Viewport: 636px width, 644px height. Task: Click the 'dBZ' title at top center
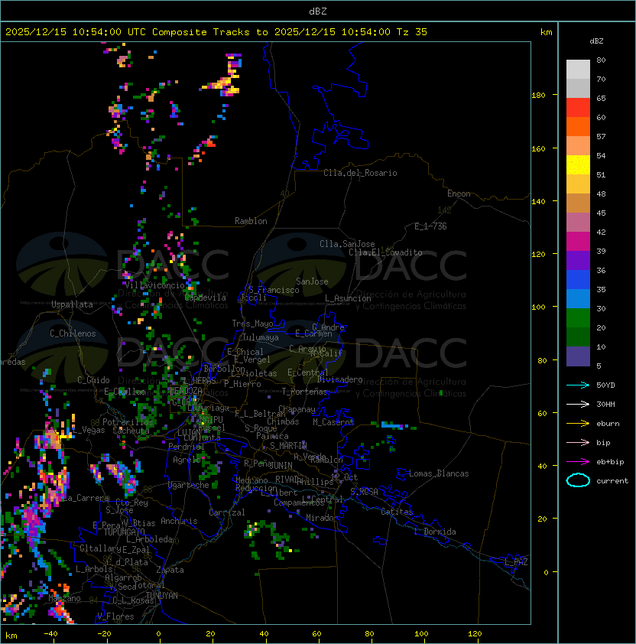[318, 11]
